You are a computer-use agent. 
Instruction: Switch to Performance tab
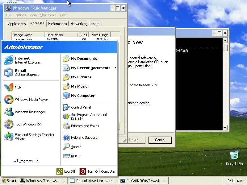click(x=57, y=24)
